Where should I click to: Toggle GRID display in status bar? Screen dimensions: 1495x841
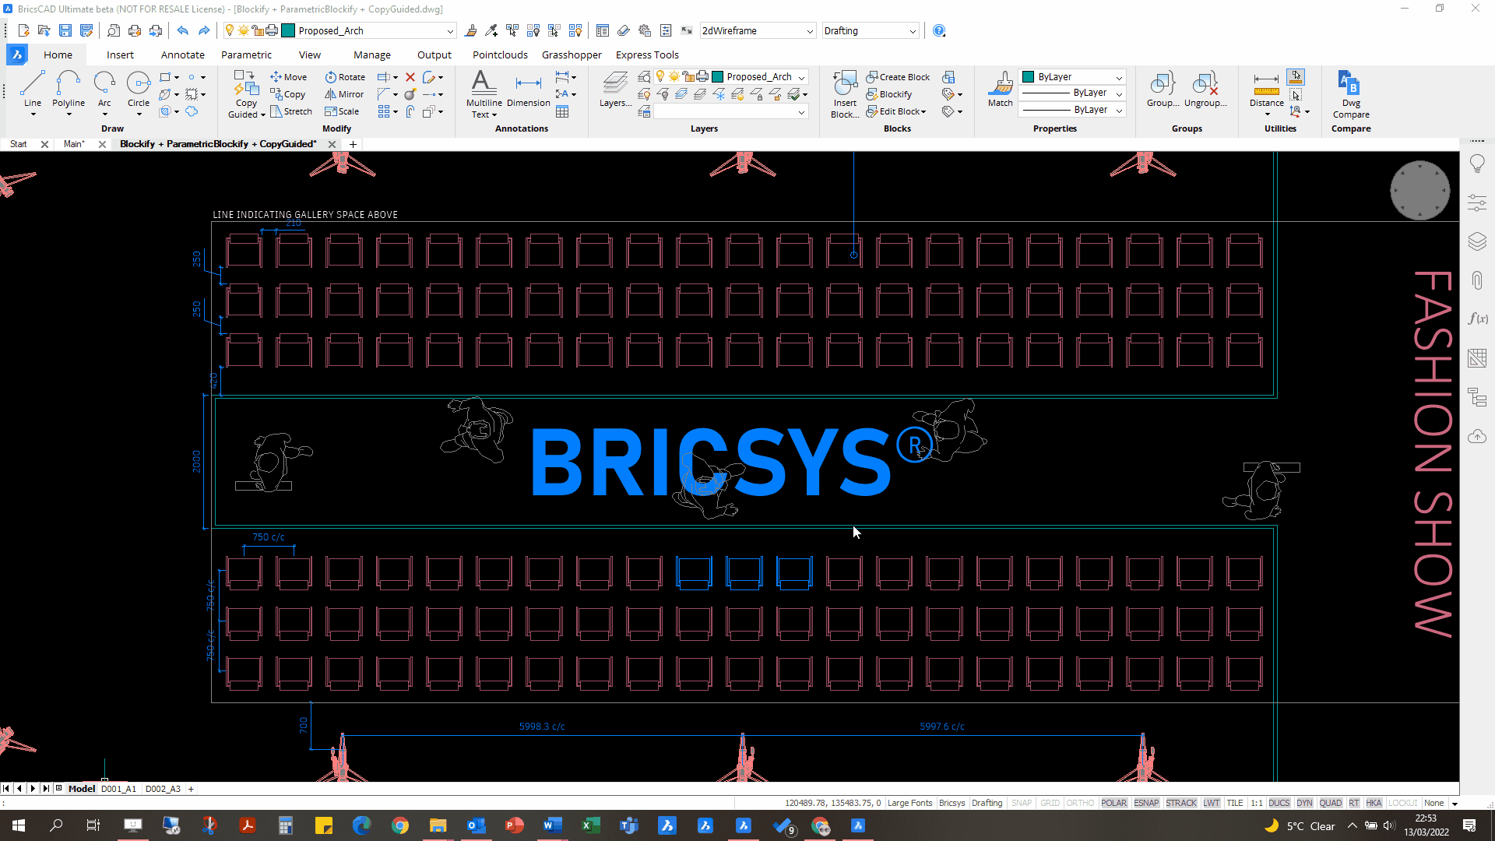tap(1050, 803)
